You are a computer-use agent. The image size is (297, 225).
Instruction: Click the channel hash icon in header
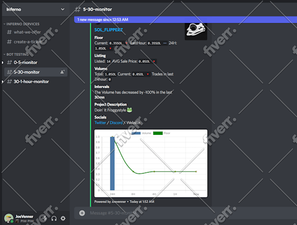click(78, 9)
